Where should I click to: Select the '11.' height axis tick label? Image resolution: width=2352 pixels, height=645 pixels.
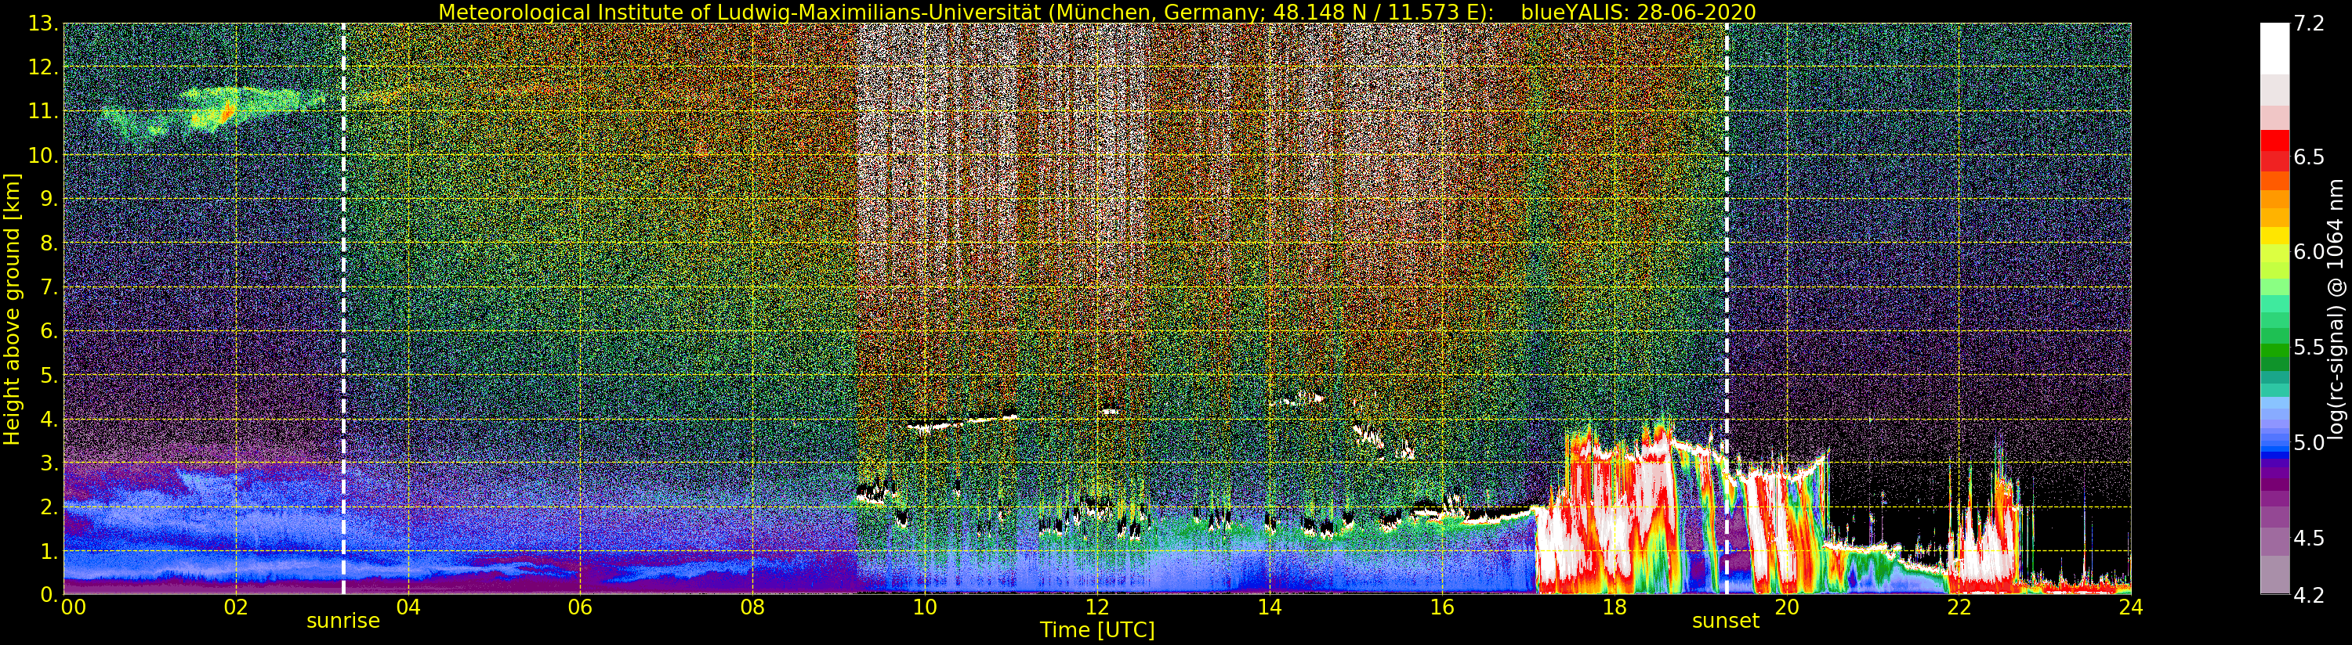43,111
